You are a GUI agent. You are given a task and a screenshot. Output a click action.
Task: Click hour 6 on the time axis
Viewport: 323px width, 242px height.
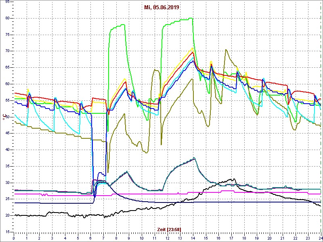pos(90,238)
